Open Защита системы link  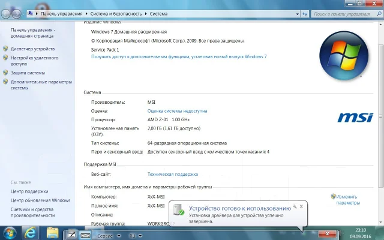click(28, 73)
